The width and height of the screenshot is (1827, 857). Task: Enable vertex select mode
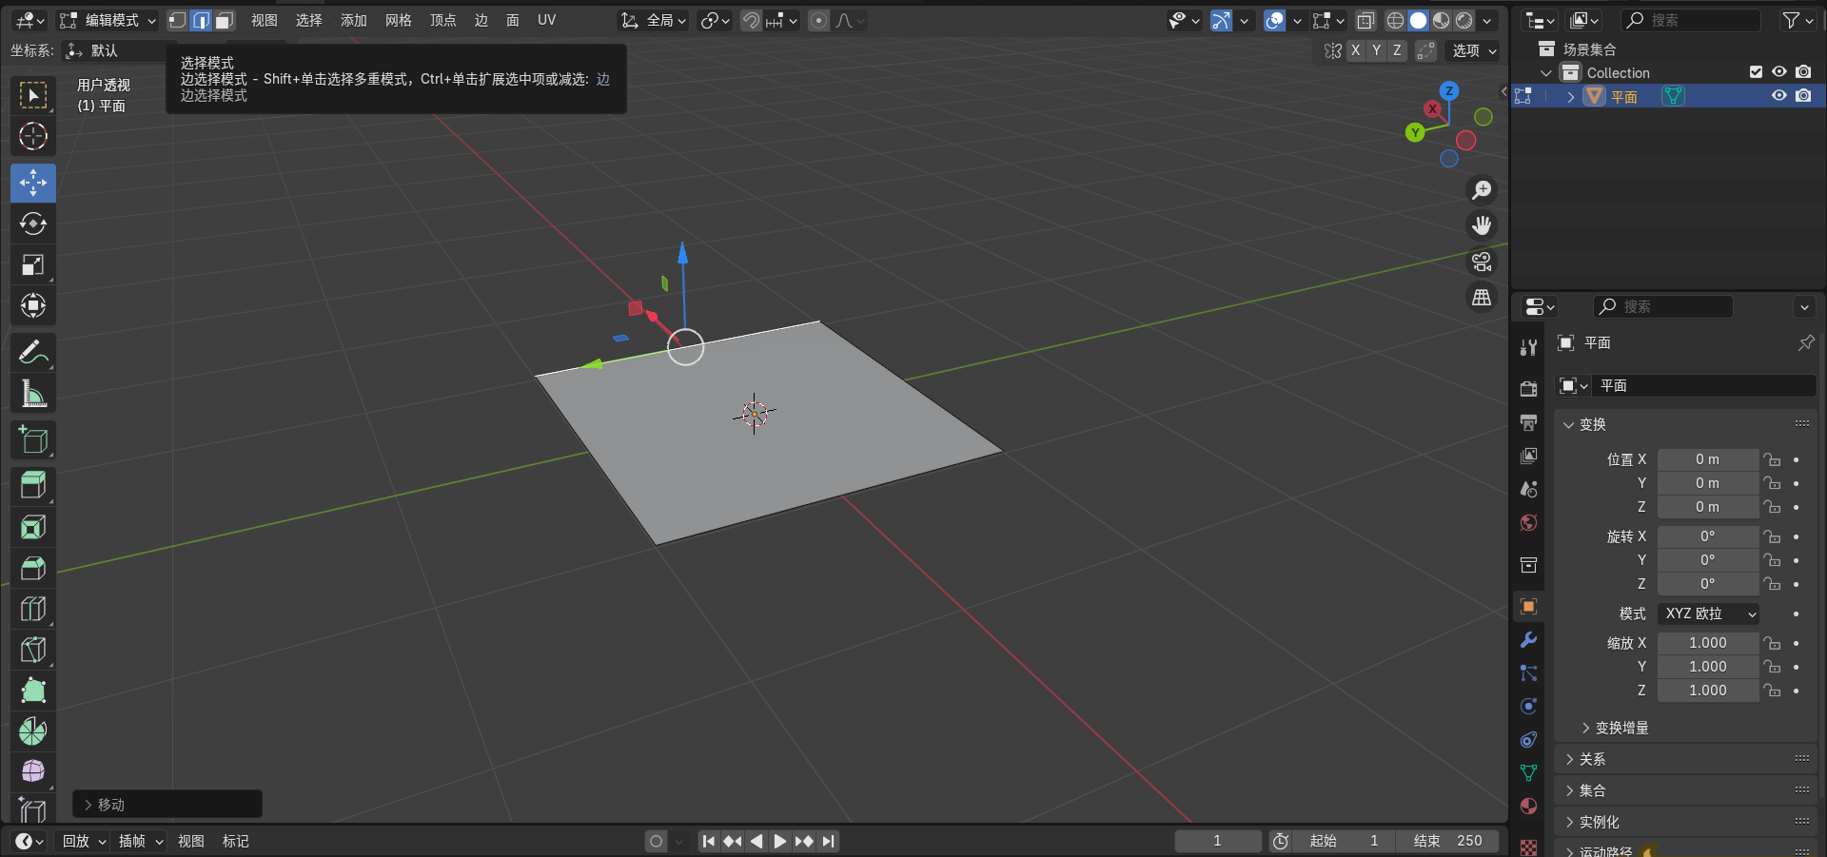178,20
